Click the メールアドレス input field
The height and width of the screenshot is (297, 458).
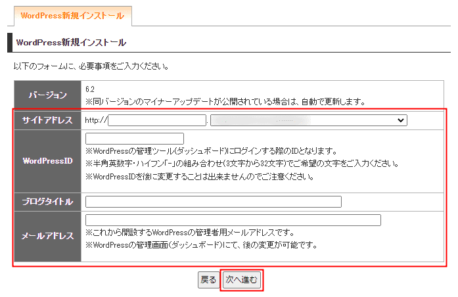pyautogui.click(x=233, y=220)
